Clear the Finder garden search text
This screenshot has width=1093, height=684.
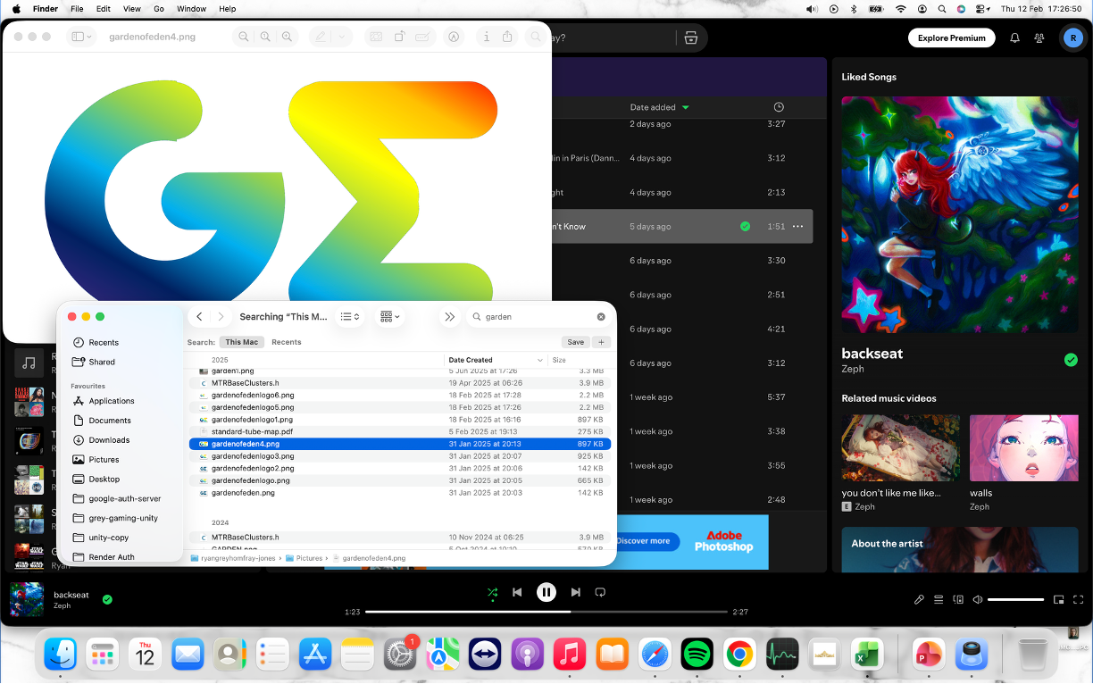pyautogui.click(x=601, y=316)
